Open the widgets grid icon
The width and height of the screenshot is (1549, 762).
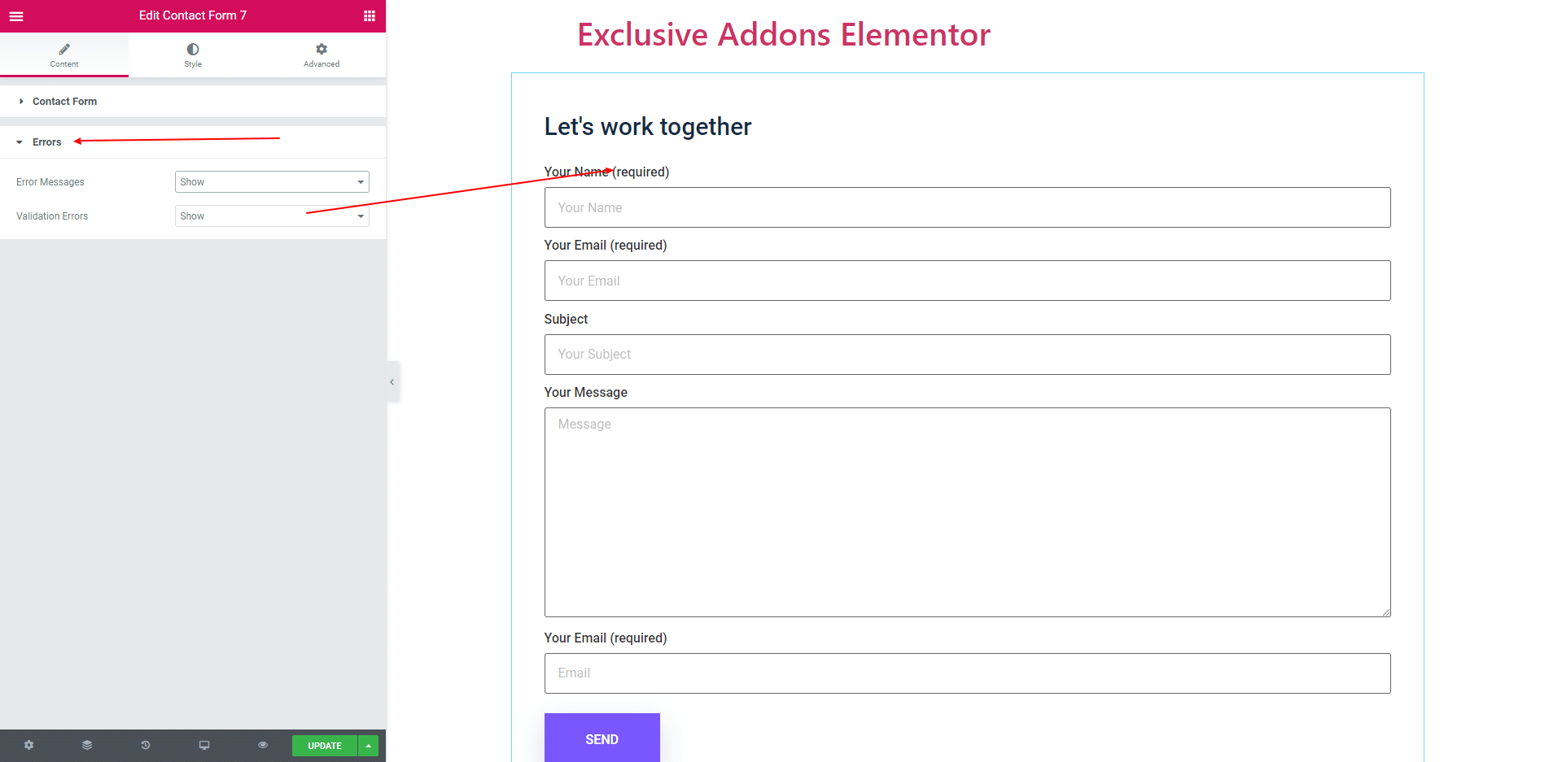[x=370, y=16]
